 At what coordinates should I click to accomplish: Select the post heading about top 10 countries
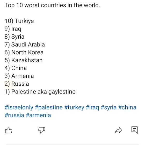pyautogui.click(x=52, y=5)
